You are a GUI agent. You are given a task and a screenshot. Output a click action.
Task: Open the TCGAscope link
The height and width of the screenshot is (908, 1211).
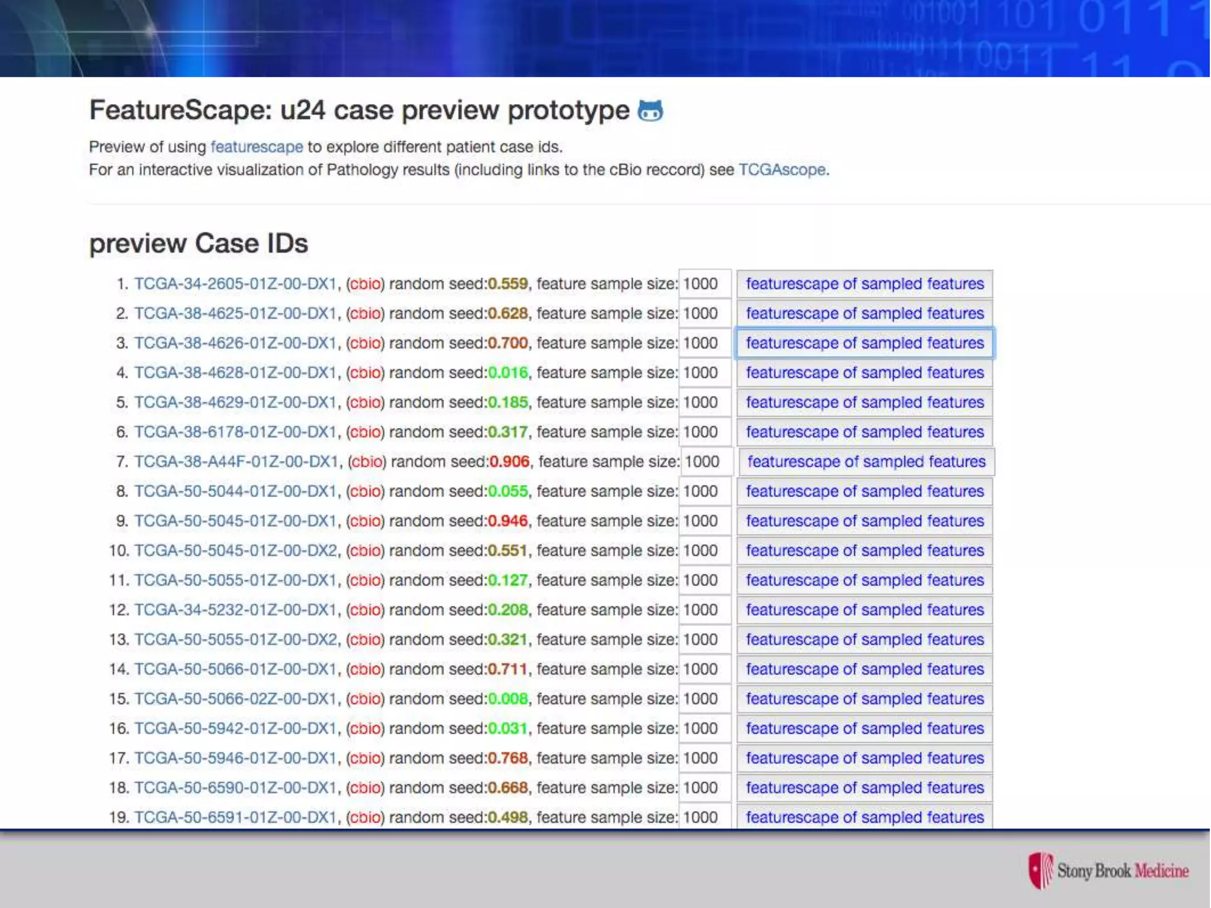(x=782, y=170)
